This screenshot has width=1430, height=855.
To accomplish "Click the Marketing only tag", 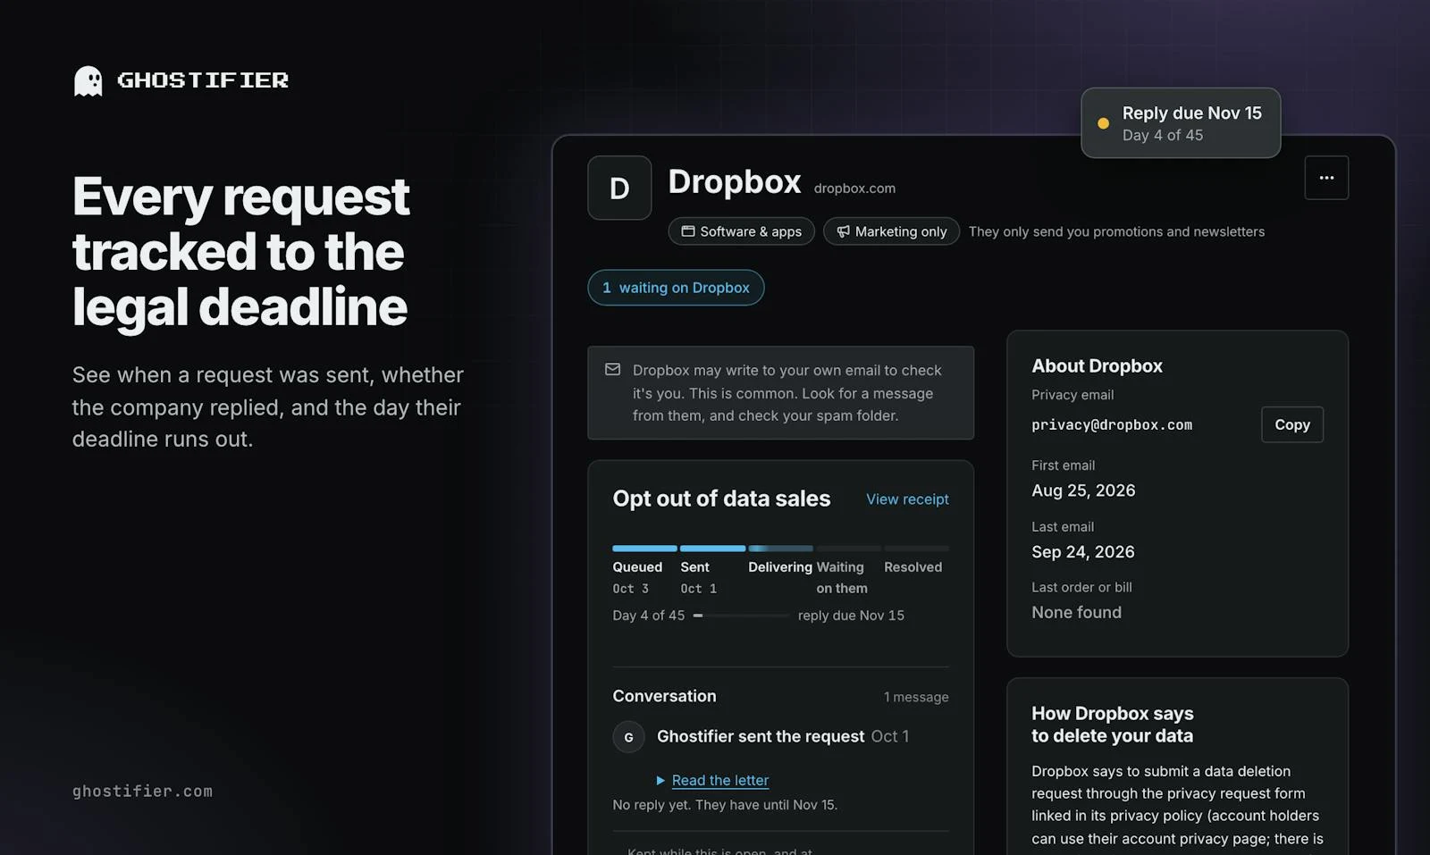I will 891,231.
